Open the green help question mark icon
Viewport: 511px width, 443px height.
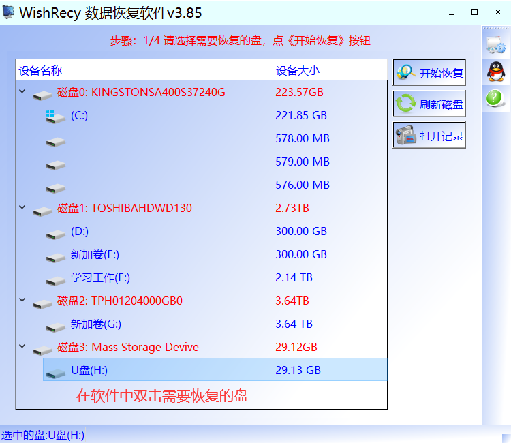click(495, 98)
